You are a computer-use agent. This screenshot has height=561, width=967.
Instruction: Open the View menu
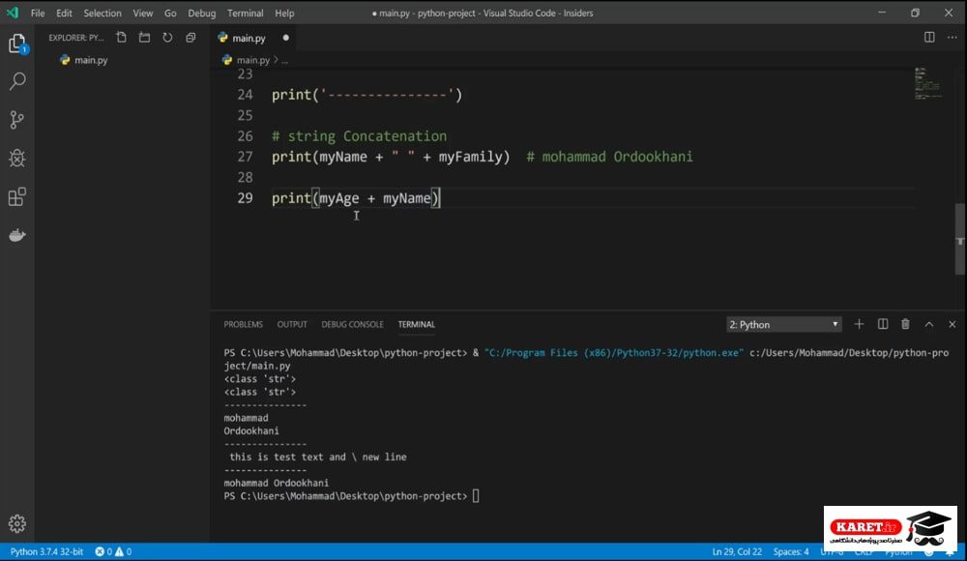[142, 13]
